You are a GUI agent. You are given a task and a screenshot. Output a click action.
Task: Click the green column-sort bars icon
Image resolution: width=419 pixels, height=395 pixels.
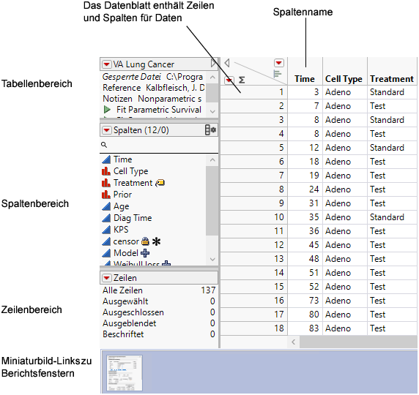tap(278, 74)
